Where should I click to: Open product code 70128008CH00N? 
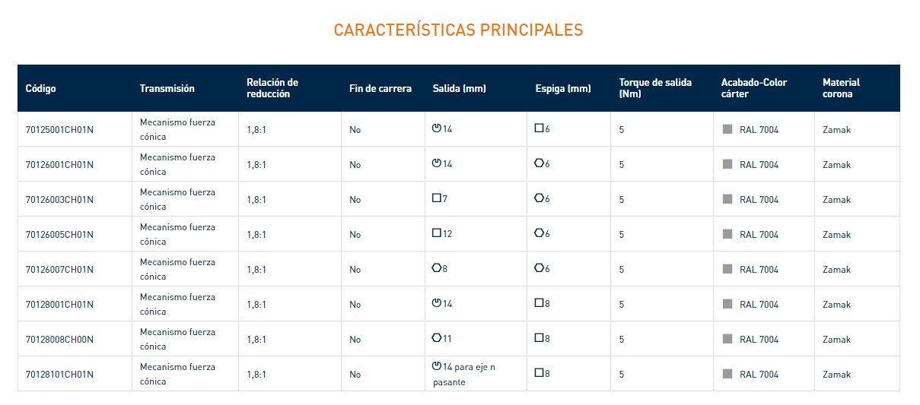point(59,340)
